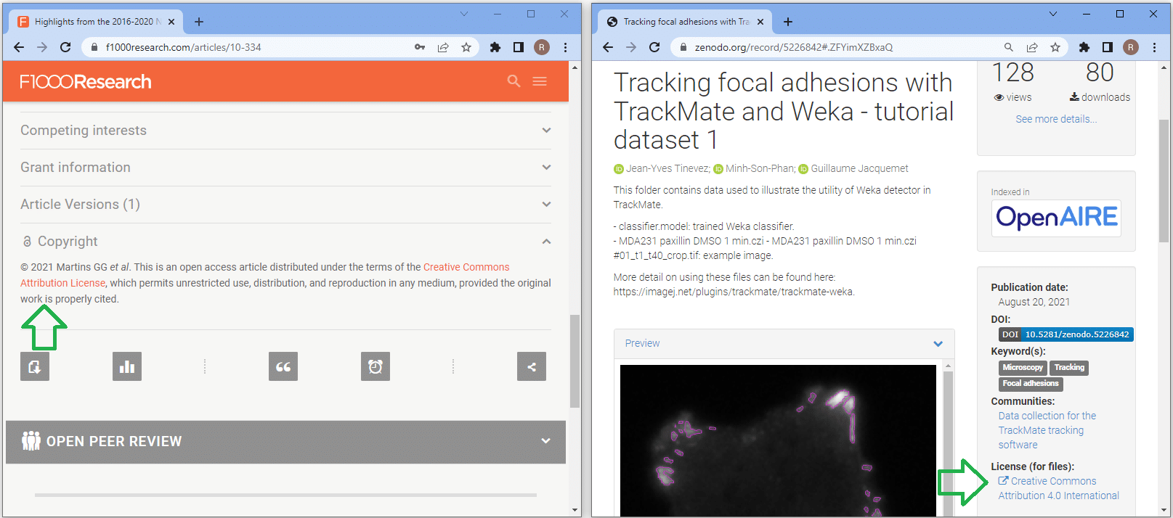Viewport: 1173px width, 518px height.
Task: Click the alarm clock track icon
Action: (376, 366)
